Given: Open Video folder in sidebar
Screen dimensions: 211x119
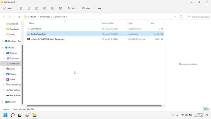Looking at the screenshot, I should tap(10, 34).
